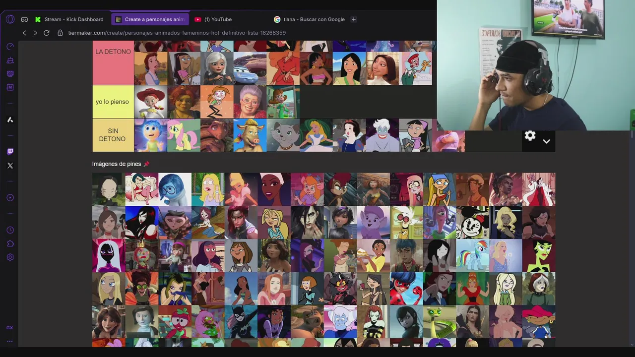The height and width of the screenshot is (357, 635).
Task: Select Alice thumbnail in SIN DETONO row
Action: coord(316,135)
